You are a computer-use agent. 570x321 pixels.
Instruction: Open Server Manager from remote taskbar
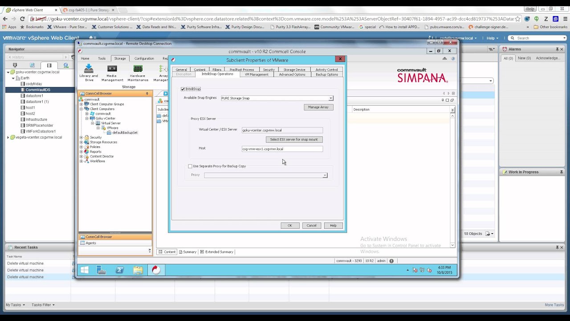point(102,270)
